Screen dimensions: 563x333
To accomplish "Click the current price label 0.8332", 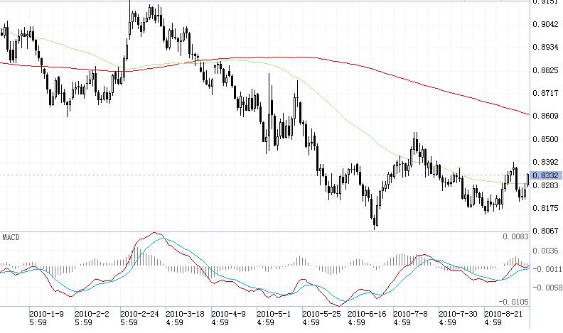I will coord(546,175).
